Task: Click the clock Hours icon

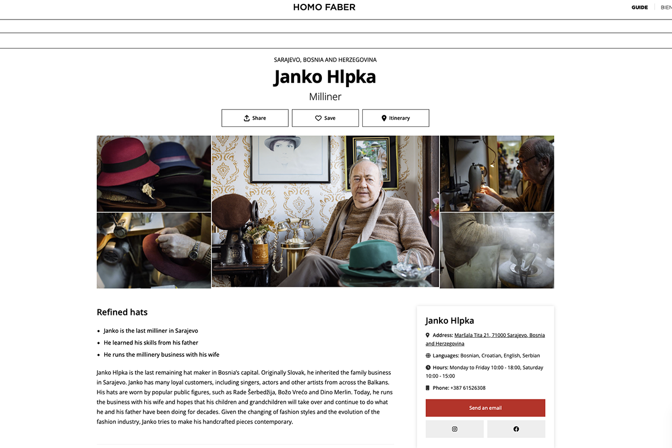Action: click(x=428, y=367)
